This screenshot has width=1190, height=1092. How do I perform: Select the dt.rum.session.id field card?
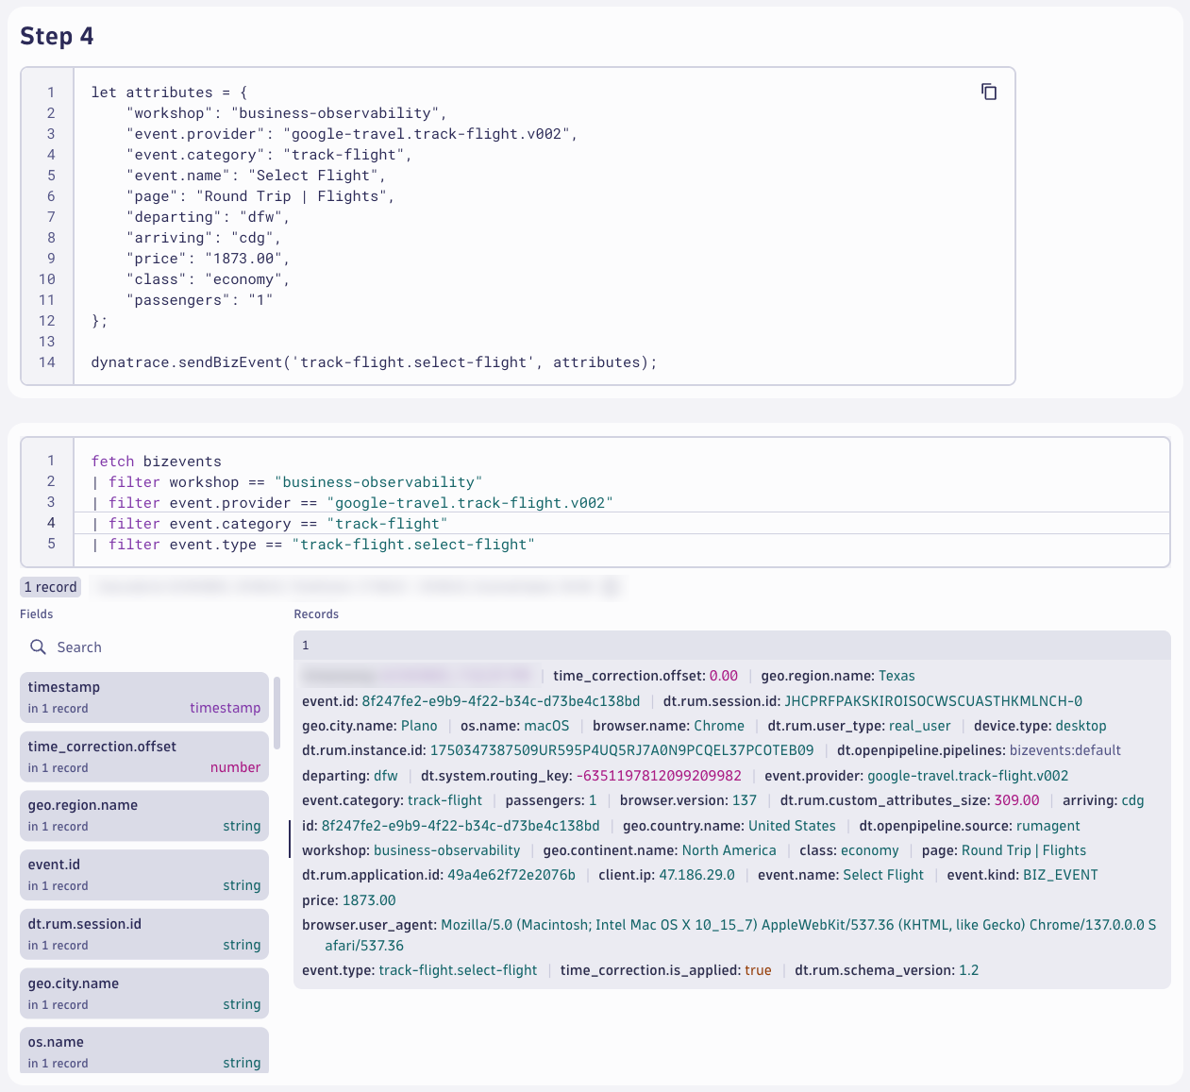[144, 934]
